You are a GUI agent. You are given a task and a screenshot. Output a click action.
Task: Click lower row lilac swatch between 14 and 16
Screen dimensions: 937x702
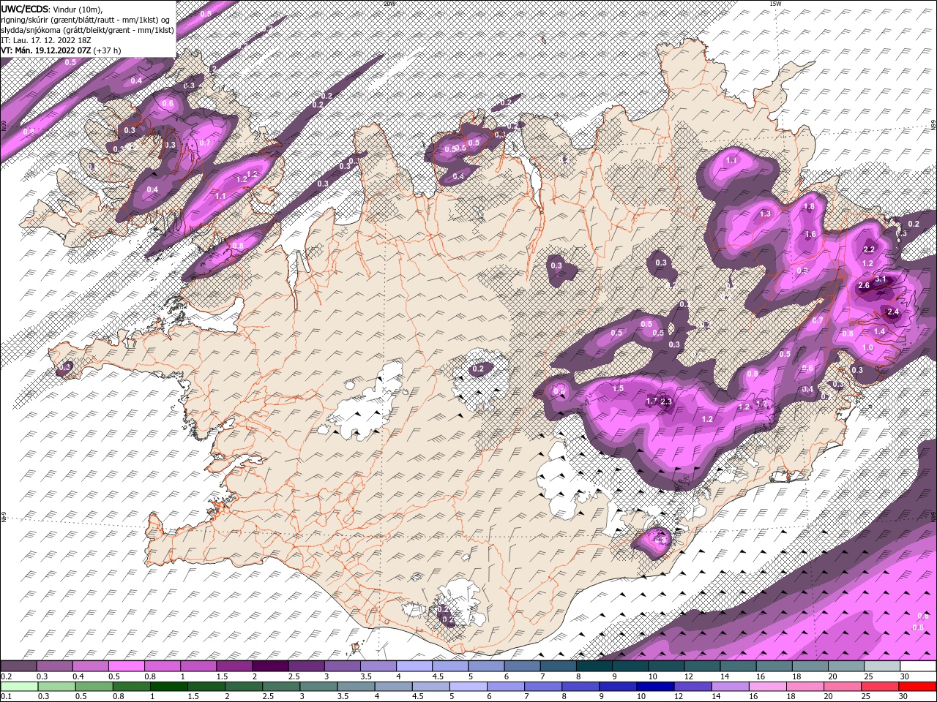[731, 687]
